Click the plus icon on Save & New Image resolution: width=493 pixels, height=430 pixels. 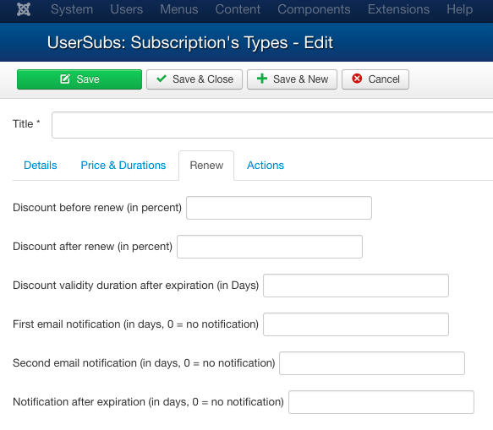(x=262, y=79)
